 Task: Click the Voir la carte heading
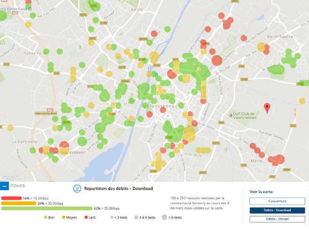click(x=262, y=192)
